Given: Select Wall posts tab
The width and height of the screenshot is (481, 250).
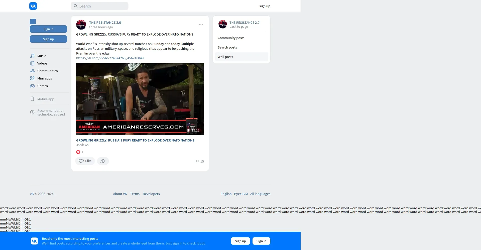Looking at the screenshot, I should click(x=242, y=57).
